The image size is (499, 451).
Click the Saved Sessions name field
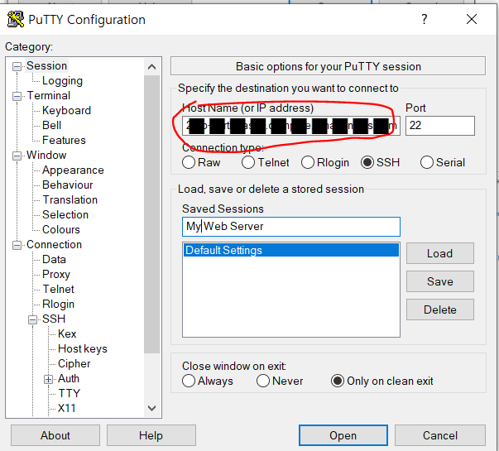point(290,227)
